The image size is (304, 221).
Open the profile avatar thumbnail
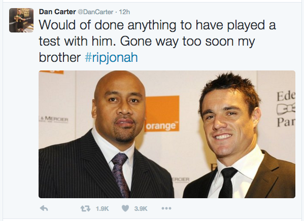coord(21,20)
